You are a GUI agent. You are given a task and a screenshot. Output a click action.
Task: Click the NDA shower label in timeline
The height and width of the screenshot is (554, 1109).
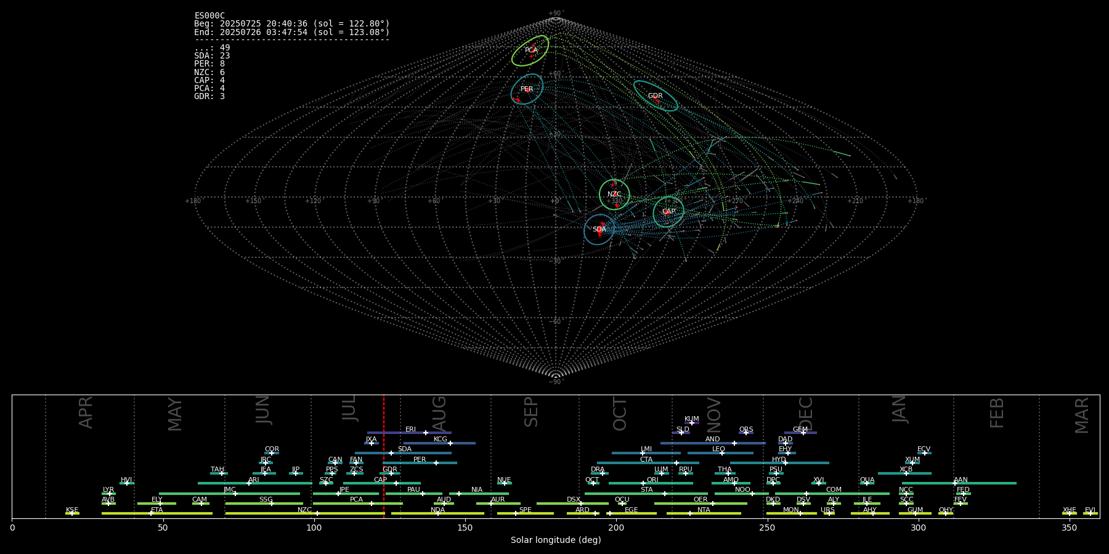coord(437,510)
